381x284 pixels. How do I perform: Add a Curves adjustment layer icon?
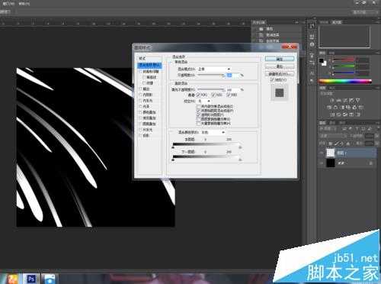[x=345, y=100]
